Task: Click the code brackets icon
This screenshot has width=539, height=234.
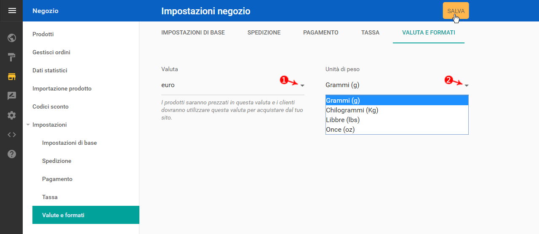Action: (12, 135)
